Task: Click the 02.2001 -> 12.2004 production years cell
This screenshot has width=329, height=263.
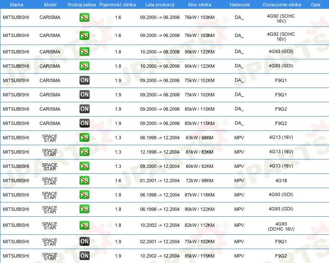Action: click(160, 242)
